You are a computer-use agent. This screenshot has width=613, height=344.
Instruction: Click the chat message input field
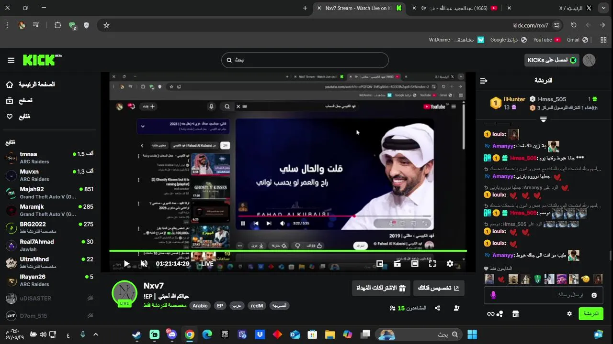coord(544,295)
